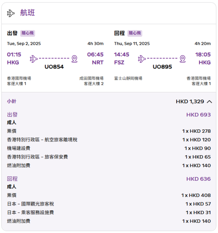Click the 06:45 arrival time
This screenshot has height=233, width=218.
[95, 55]
